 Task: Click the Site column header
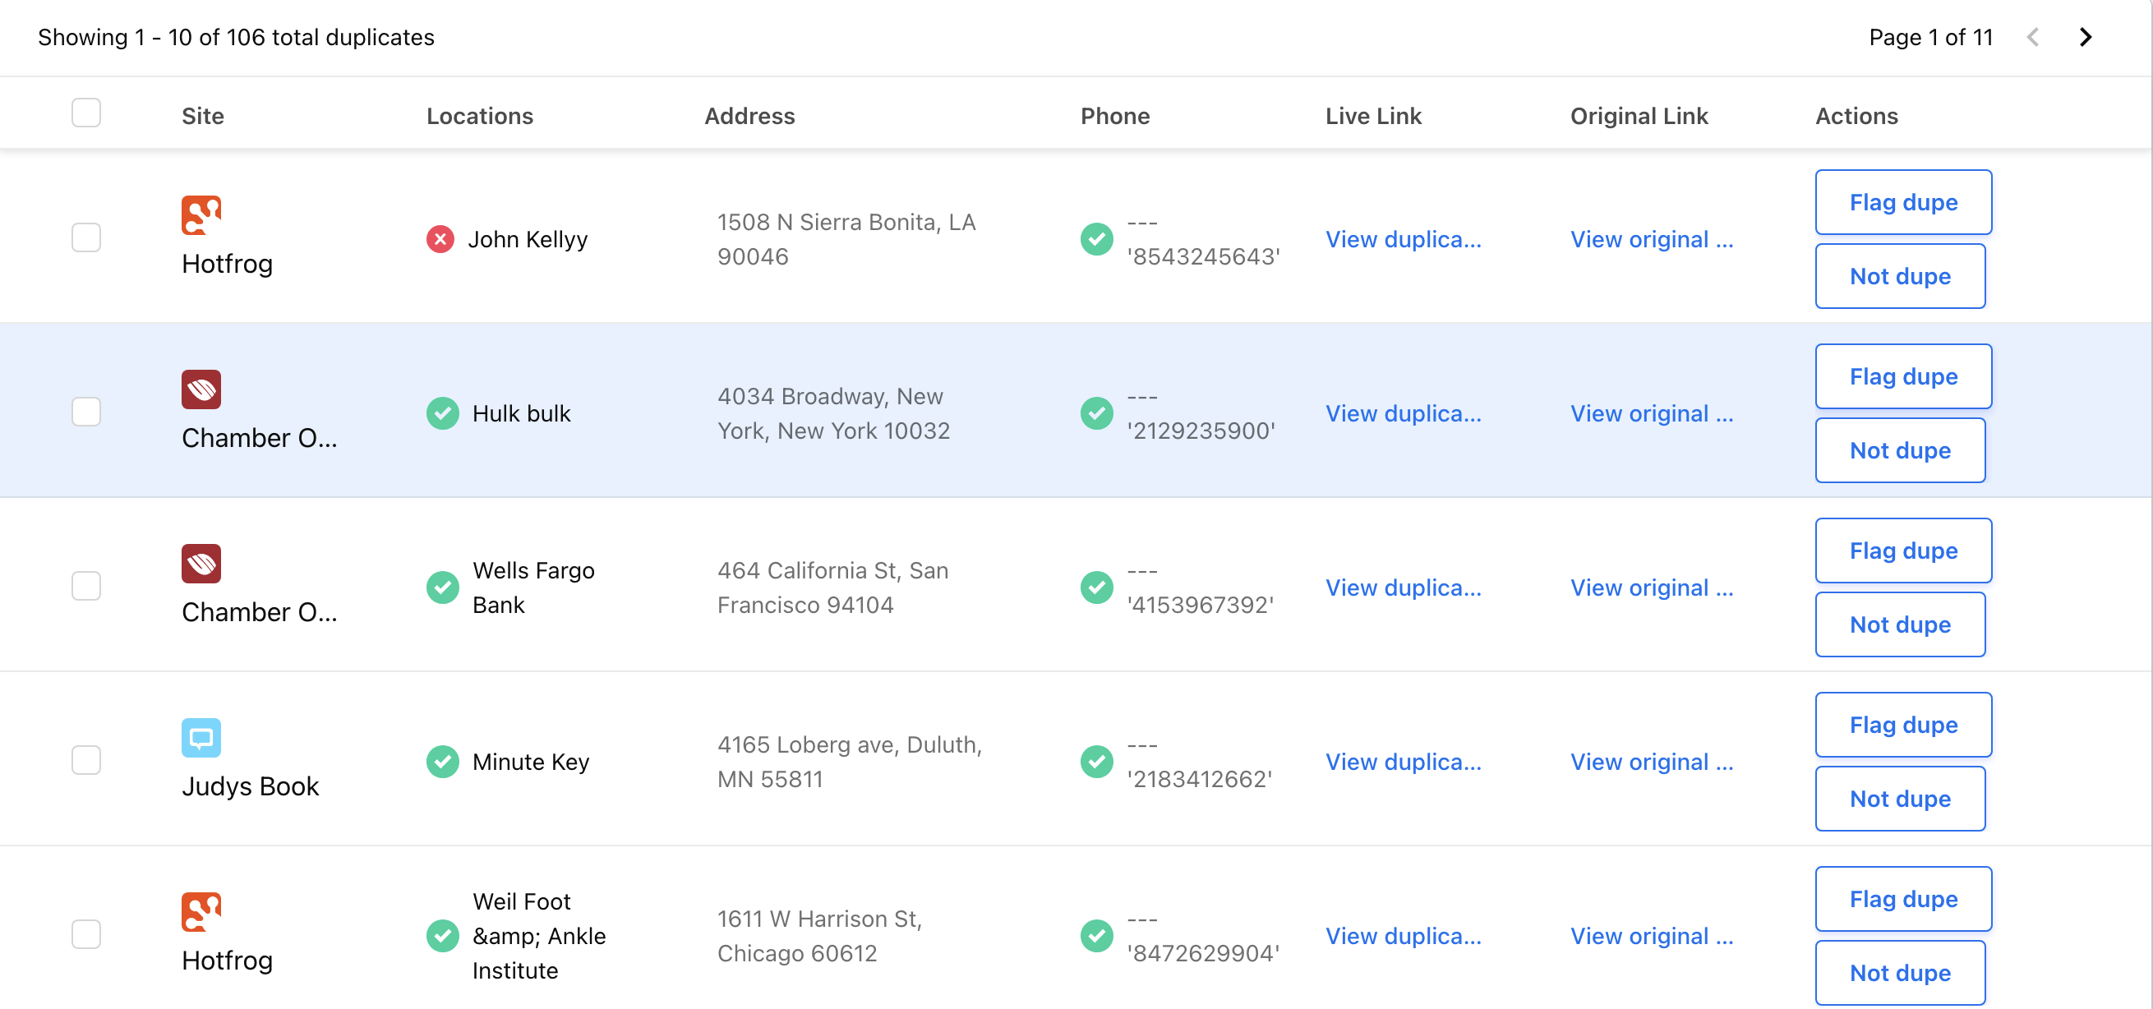202,116
